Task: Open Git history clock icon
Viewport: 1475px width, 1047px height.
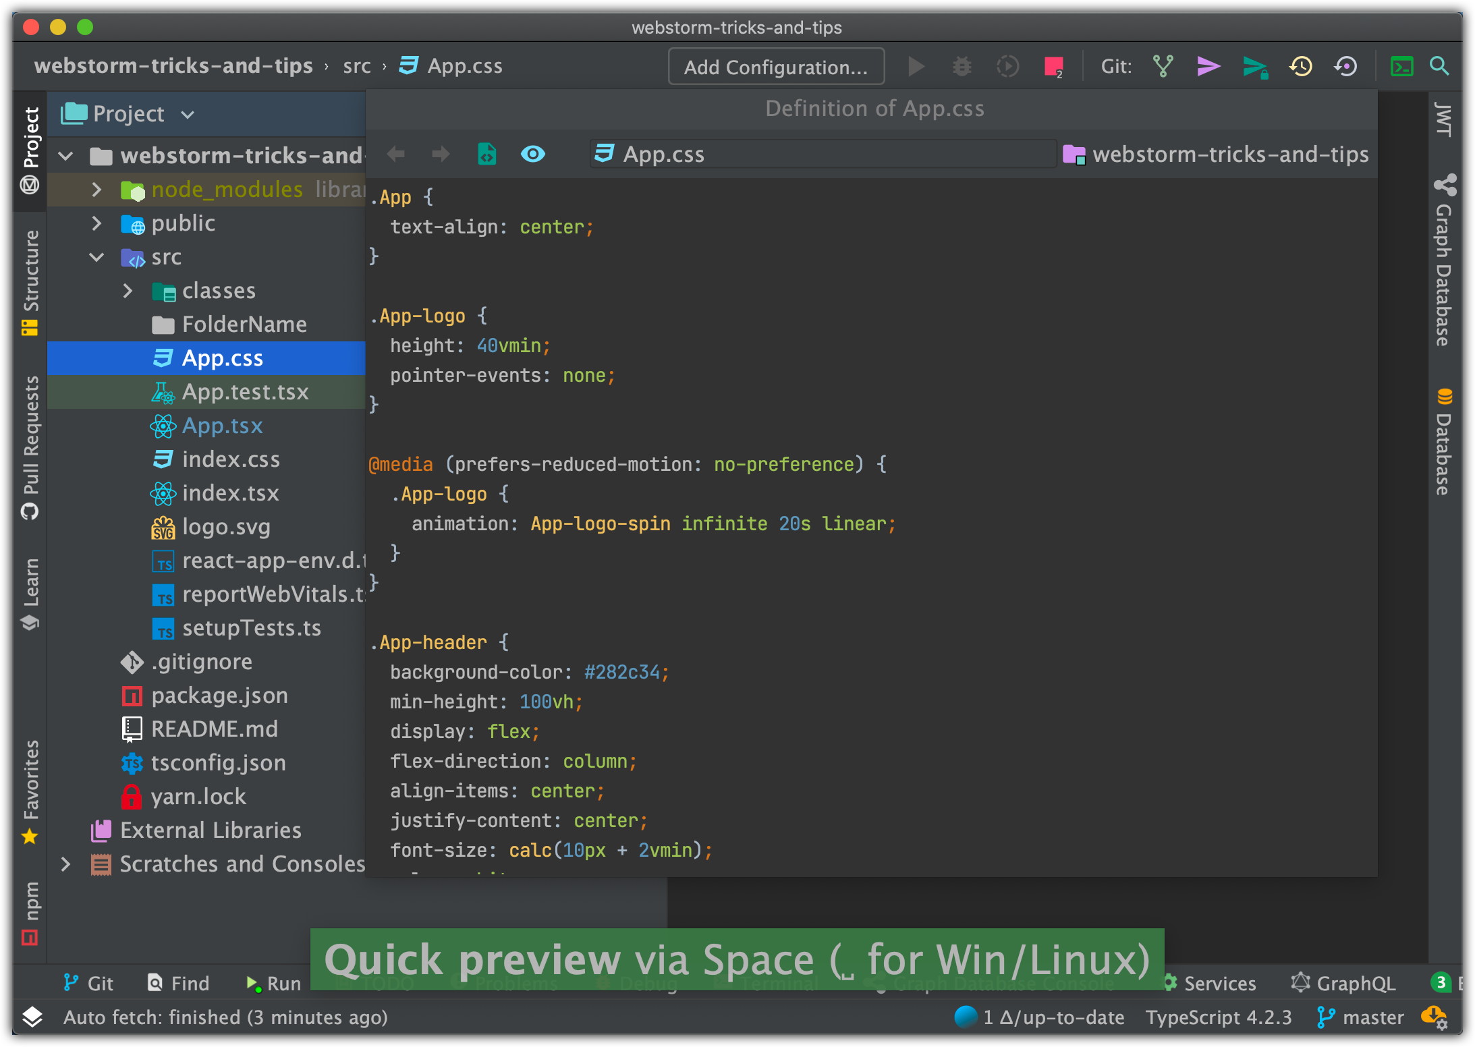Action: click(x=1300, y=66)
